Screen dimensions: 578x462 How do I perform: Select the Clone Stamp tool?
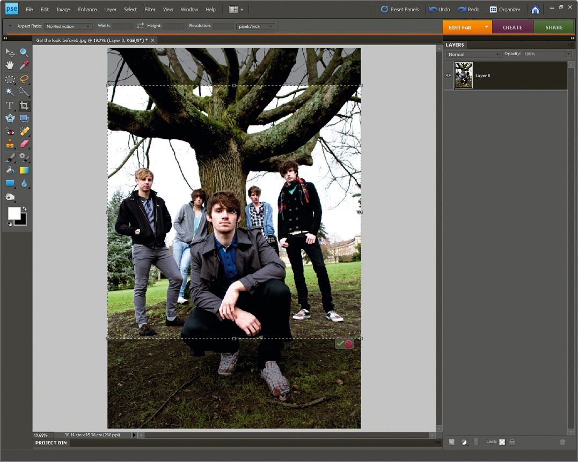(x=10, y=144)
